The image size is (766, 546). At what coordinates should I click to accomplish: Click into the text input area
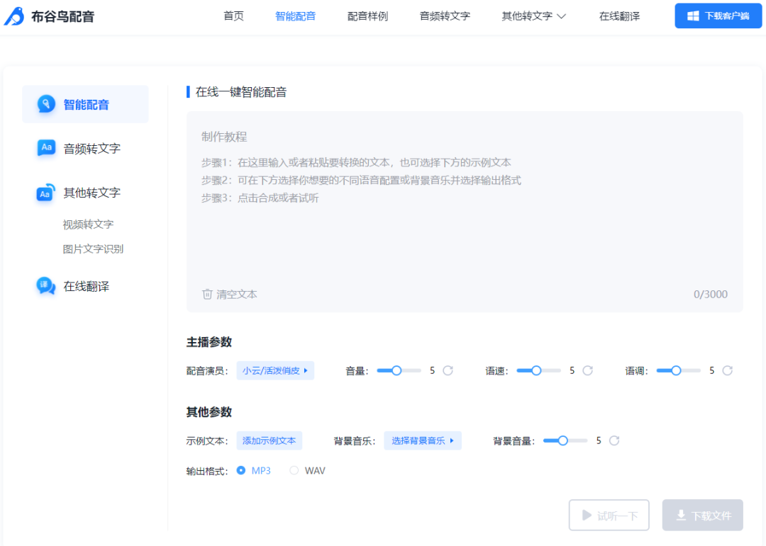click(465, 212)
